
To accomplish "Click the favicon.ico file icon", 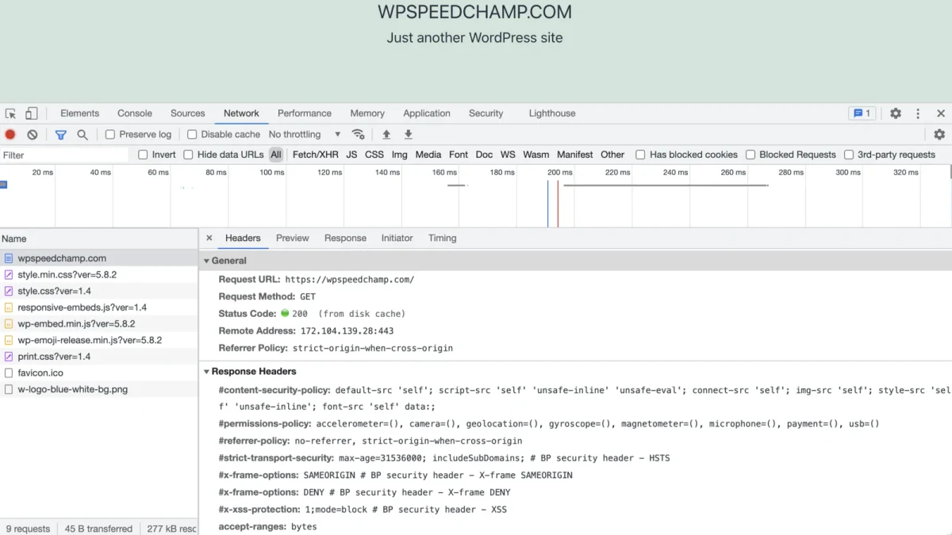I will click(x=9, y=373).
